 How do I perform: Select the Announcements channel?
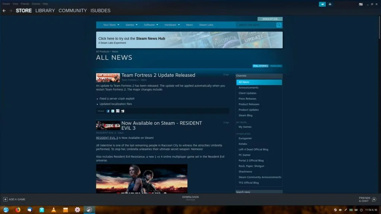[x=248, y=88]
